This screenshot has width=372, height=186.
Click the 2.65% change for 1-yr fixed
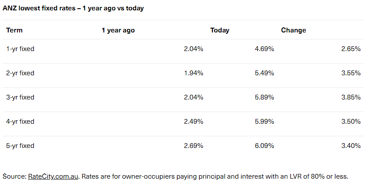click(x=351, y=49)
